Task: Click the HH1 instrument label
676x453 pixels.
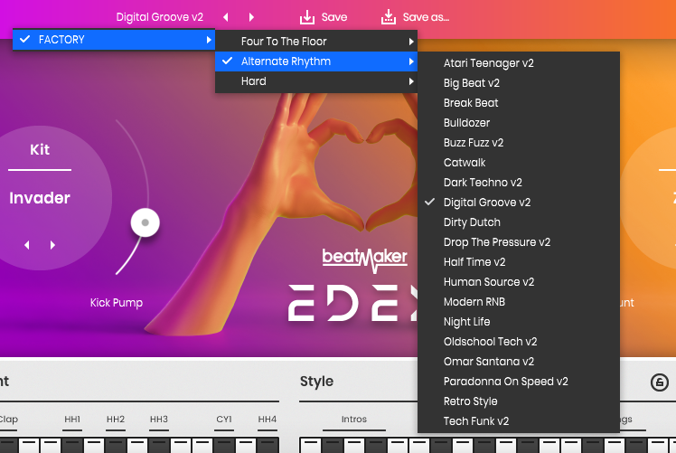Action: click(72, 420)
